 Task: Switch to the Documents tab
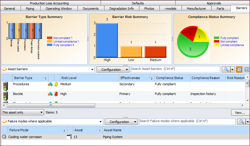91,9
